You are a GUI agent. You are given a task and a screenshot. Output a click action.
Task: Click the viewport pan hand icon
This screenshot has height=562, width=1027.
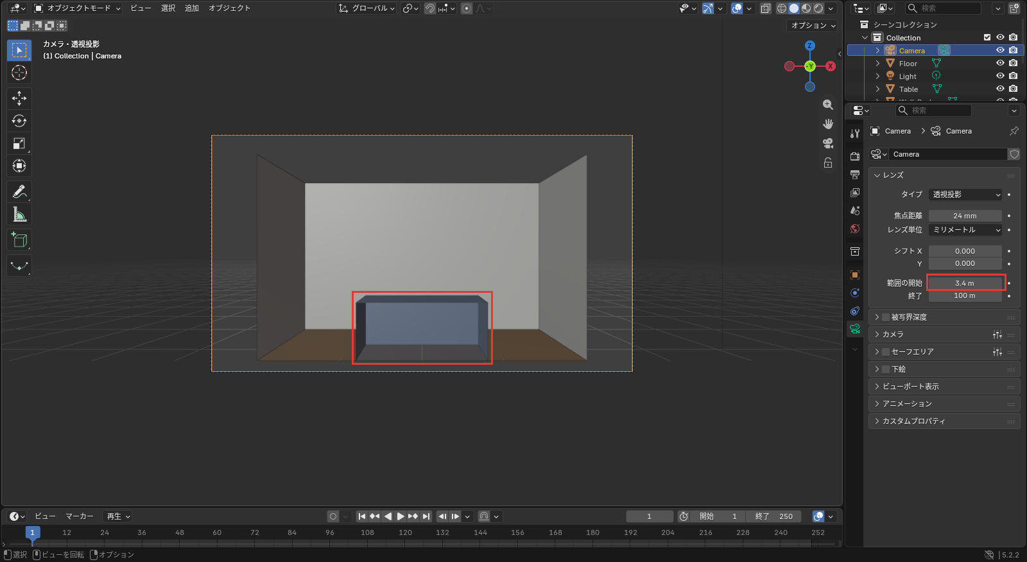[828, 124]
